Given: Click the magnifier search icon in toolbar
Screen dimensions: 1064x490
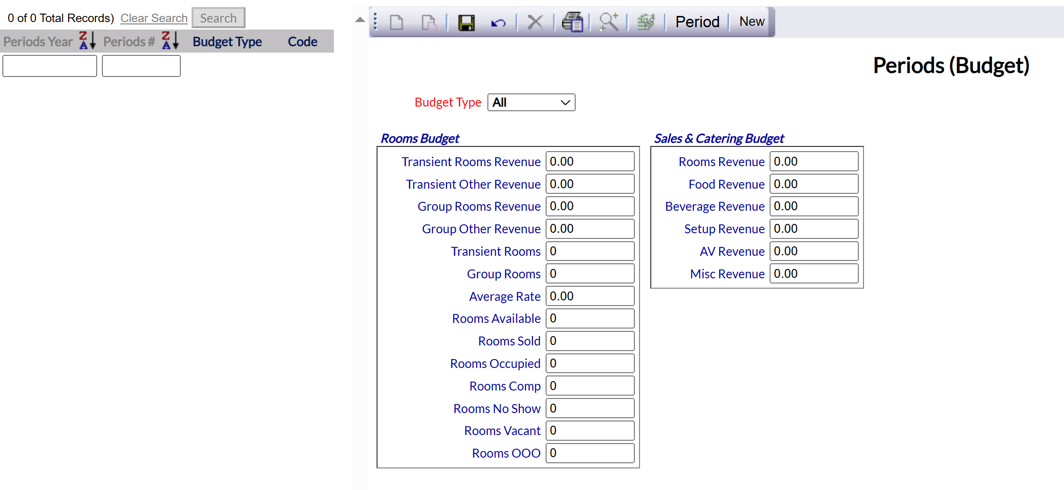Looking at the screenshot, I should pyautogui.click(x=609, y=22).
